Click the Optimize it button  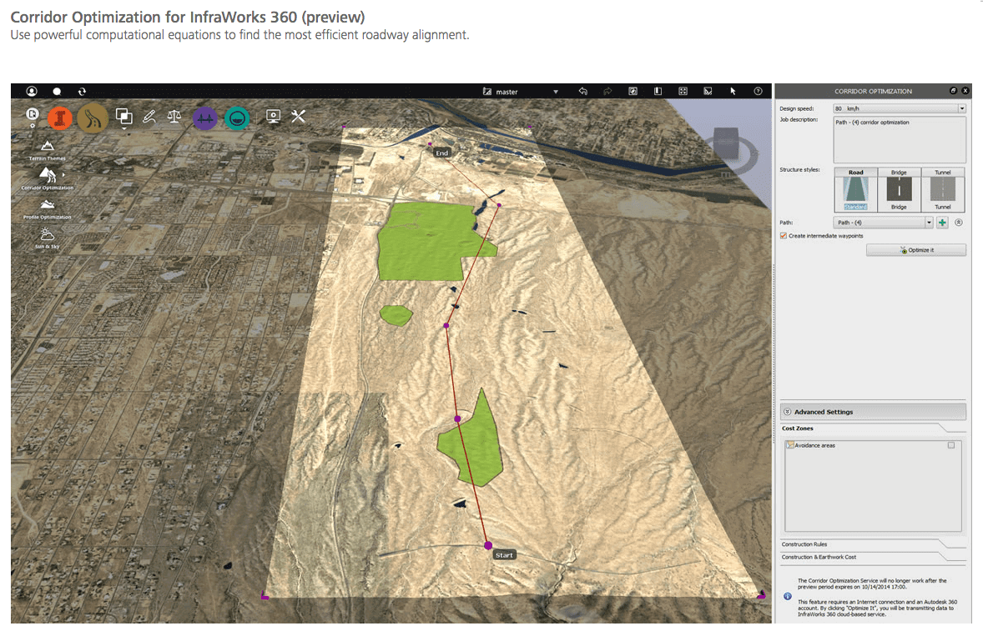(x=916, y=249)
